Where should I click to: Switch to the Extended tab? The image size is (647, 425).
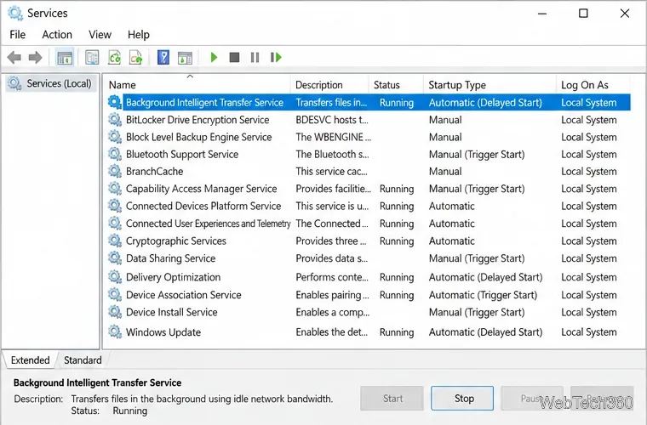[30, 360]
